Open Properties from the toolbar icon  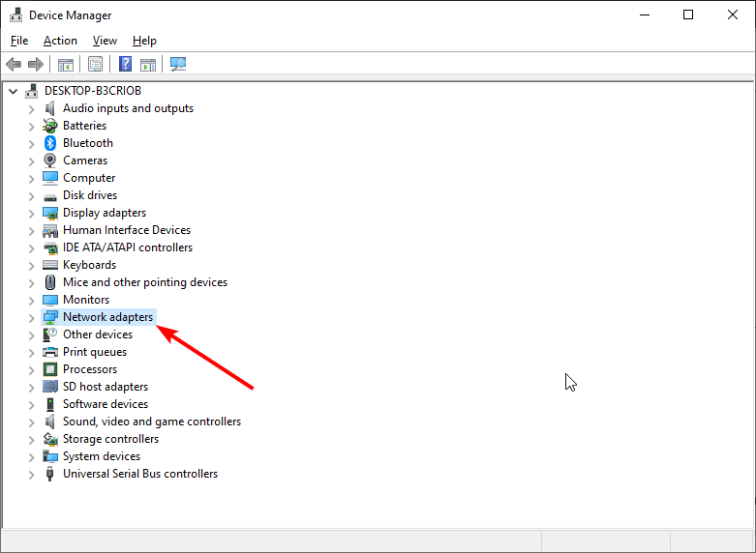point(96,64)
